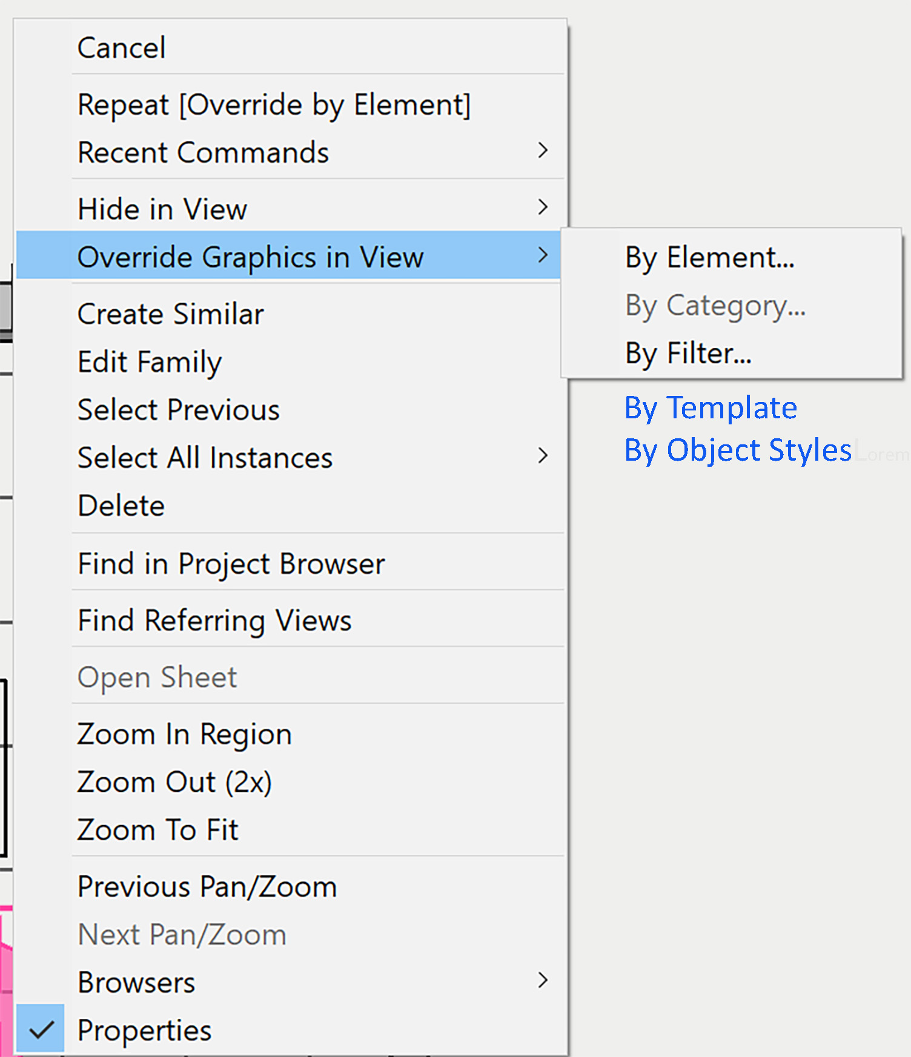Select Previous Pan/Zoom

[x=207, y=886]
